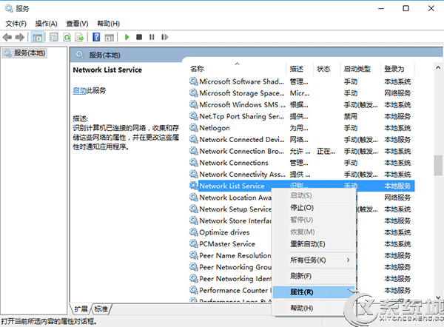Sort by 状态 column header
This screenshot has height=327, width=444.
click(x=326, y=69)
